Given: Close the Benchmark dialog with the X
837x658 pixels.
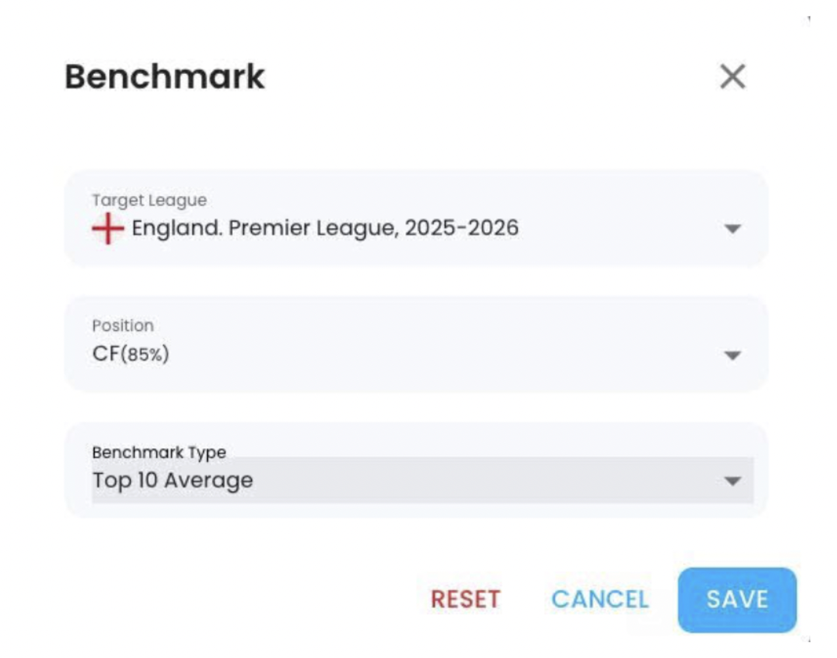Looking at the screenshot, I should (732, 77).
